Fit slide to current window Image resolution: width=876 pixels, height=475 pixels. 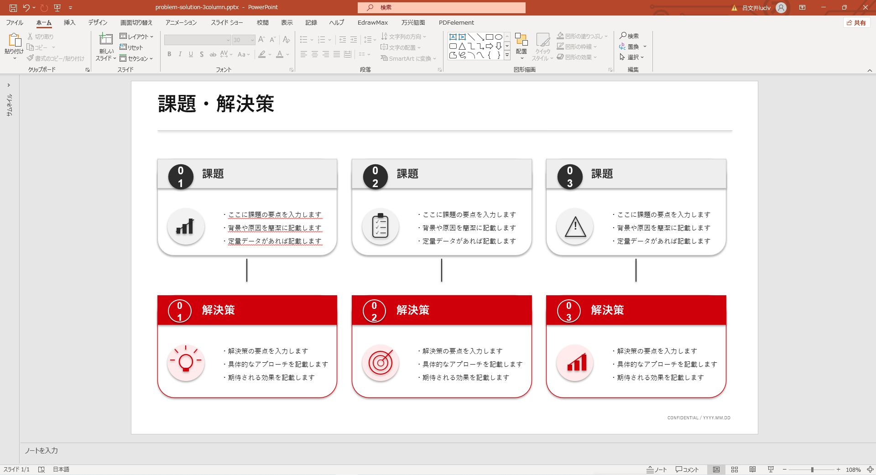tap(870, 470)
